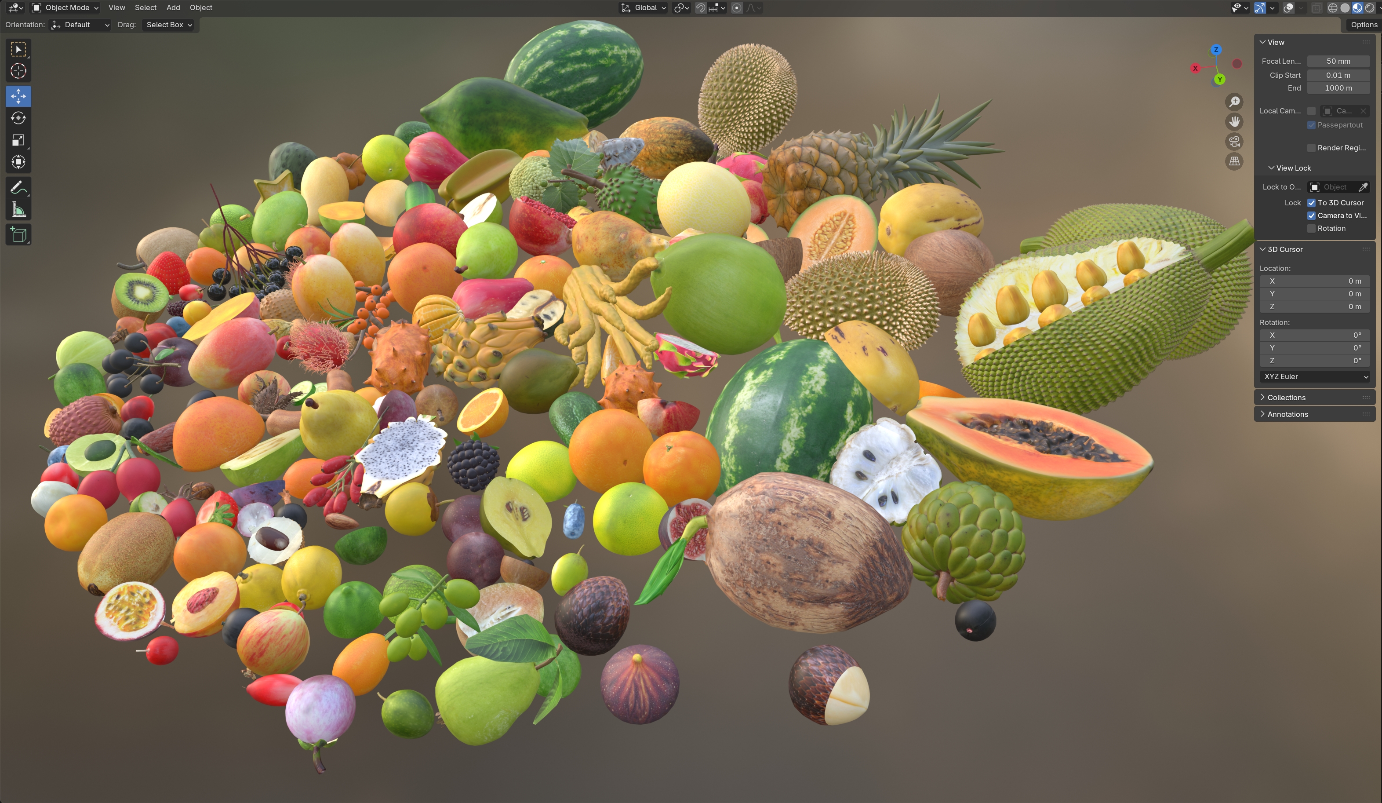Select the Cursor tool in toolbar
Viewport: 1382px width, 803px height.
click(x=18, y=71)
